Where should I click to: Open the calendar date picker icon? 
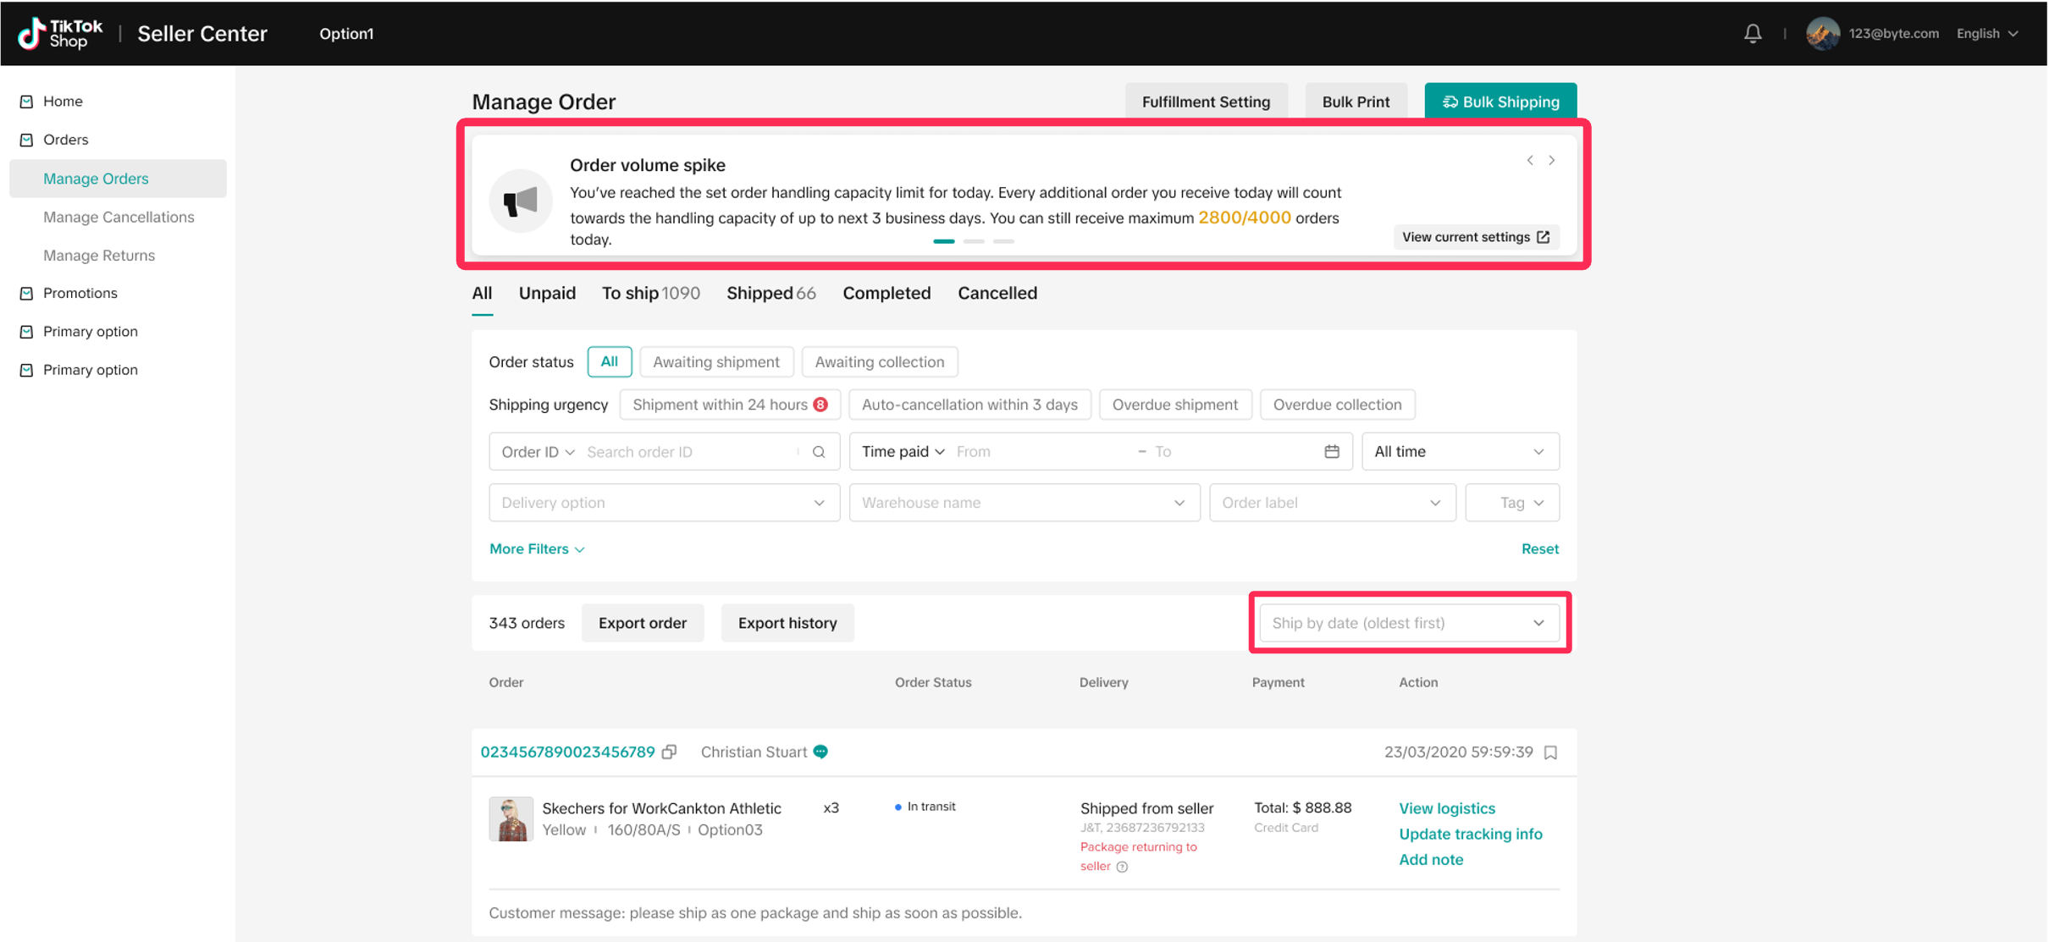tap(1331, 452)
